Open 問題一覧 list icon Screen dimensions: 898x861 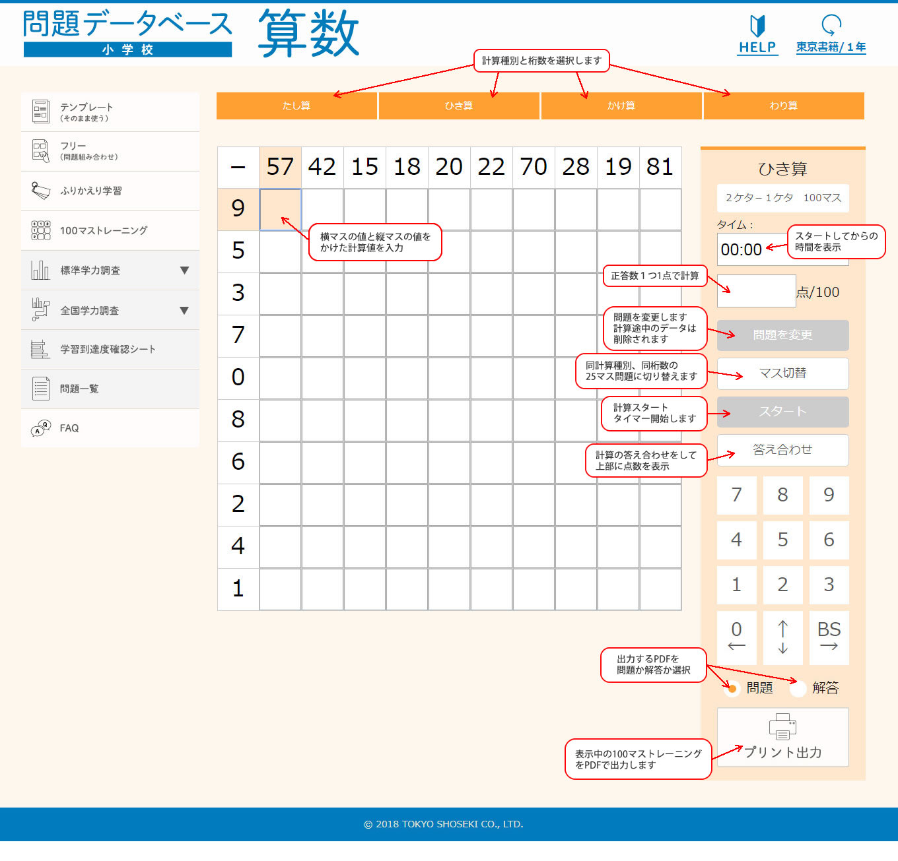click(40, 389)
